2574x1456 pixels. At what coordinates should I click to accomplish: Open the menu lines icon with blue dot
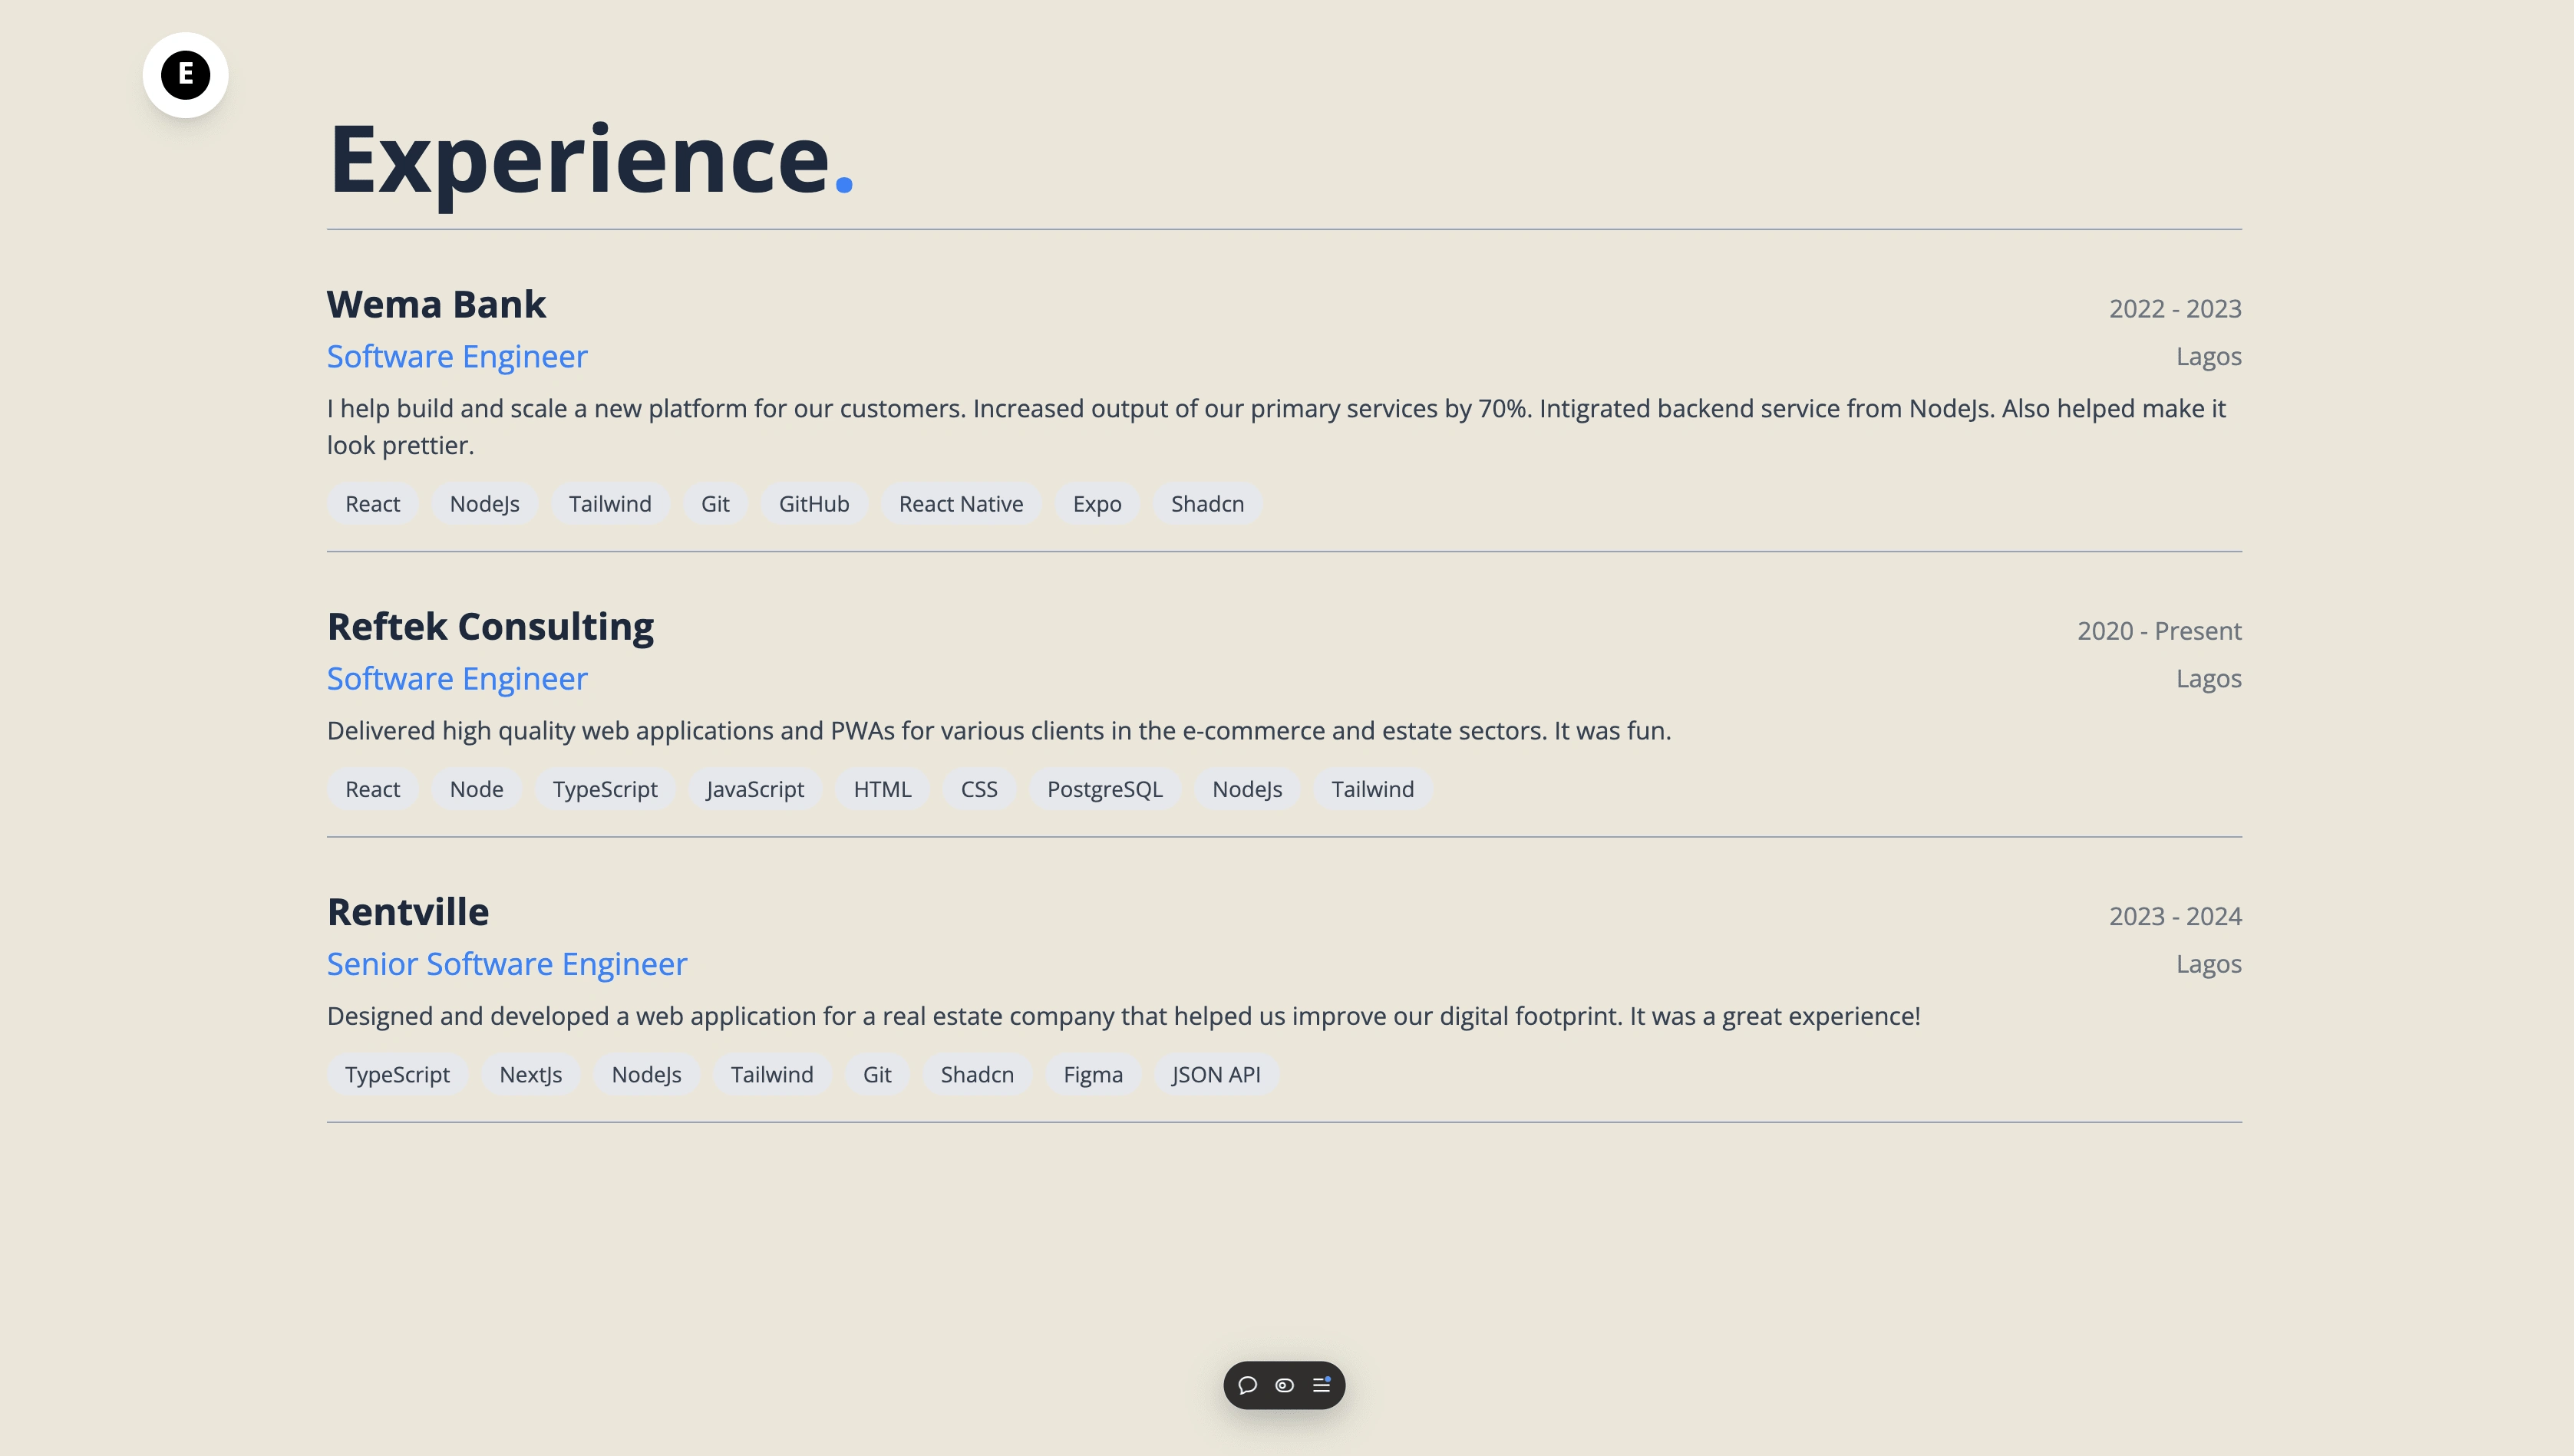1322,1385
